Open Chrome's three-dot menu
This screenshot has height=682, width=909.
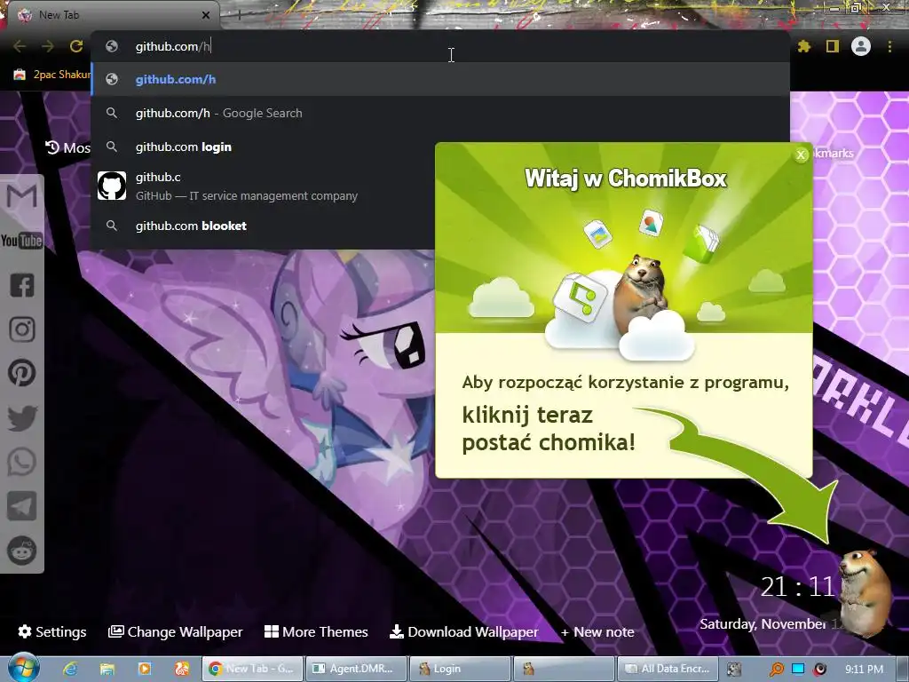coord(889,46)
